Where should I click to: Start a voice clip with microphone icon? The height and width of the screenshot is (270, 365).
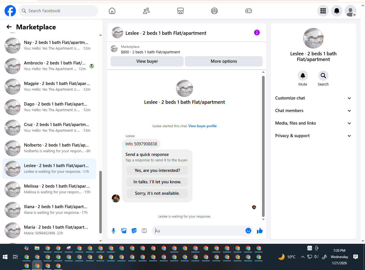(x=113, y=231)
